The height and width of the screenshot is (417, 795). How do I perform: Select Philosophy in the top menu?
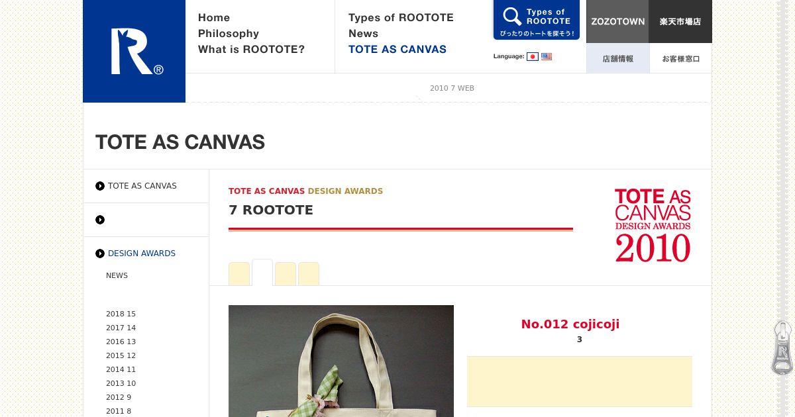[x=229, y=34]
